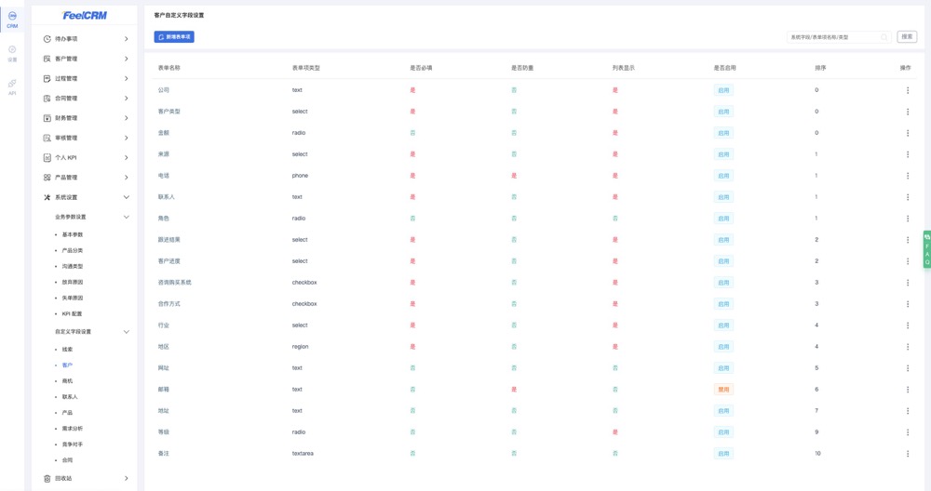Click the 回收站 trash icon in the sidebar
Image resolution: width=931 pixels, height=491 pixels.
pyautogui.click(x=47, y=478)
